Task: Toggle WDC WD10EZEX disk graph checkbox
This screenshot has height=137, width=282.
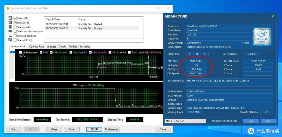Action: [x=129, y=52]
